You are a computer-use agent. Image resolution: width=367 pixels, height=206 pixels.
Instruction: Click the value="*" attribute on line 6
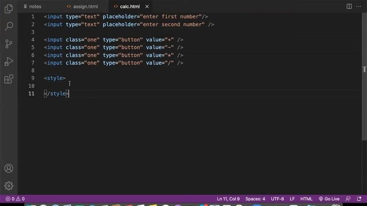[160, 55]
